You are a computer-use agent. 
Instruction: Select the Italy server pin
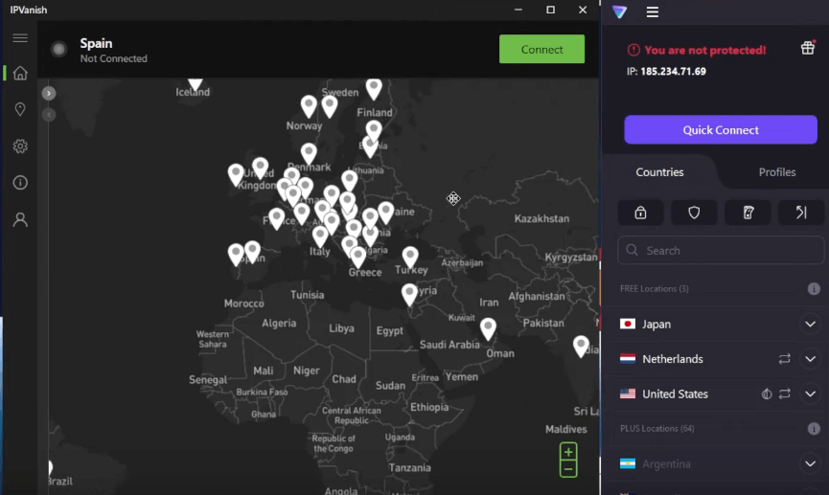pyautogui.click(x=320, y=236)
